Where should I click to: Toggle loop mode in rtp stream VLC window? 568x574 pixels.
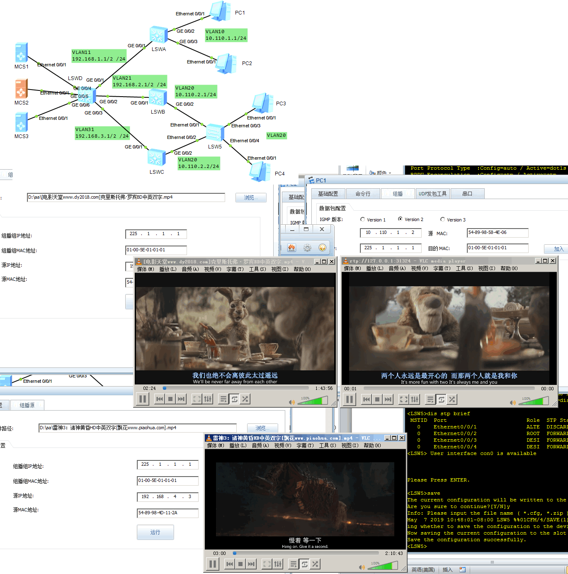(441, 399)
